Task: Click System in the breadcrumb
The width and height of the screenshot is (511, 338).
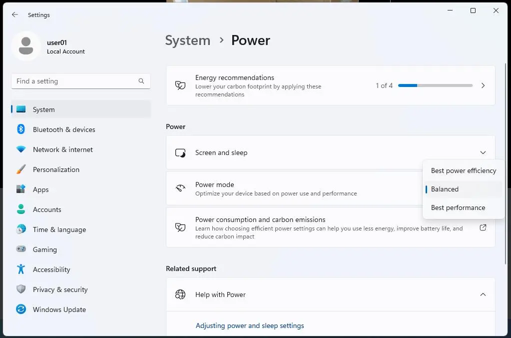Action: click(x=188, y=40)
